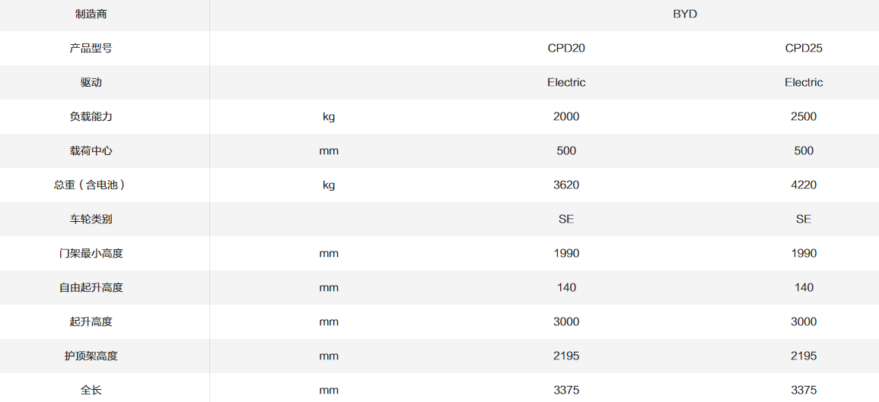Click the 2000 load capacity value
Screen dimensions: 879x402
[x=566, y=116]
